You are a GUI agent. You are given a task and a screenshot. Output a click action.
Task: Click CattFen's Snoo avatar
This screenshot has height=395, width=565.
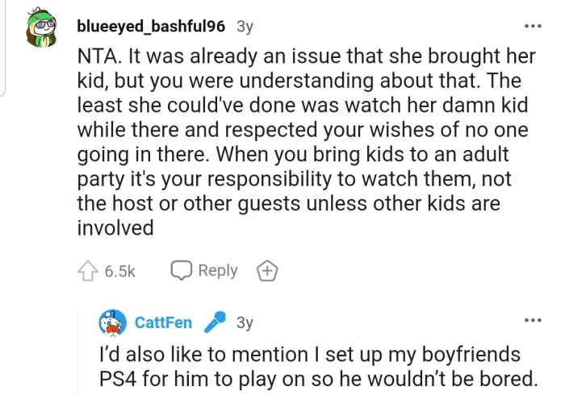click(x=113, y=323)
